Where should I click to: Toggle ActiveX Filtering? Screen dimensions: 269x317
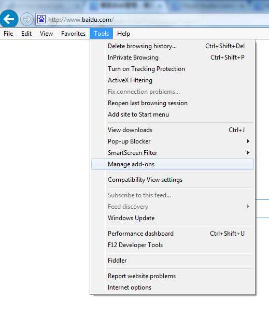point(172,80)
